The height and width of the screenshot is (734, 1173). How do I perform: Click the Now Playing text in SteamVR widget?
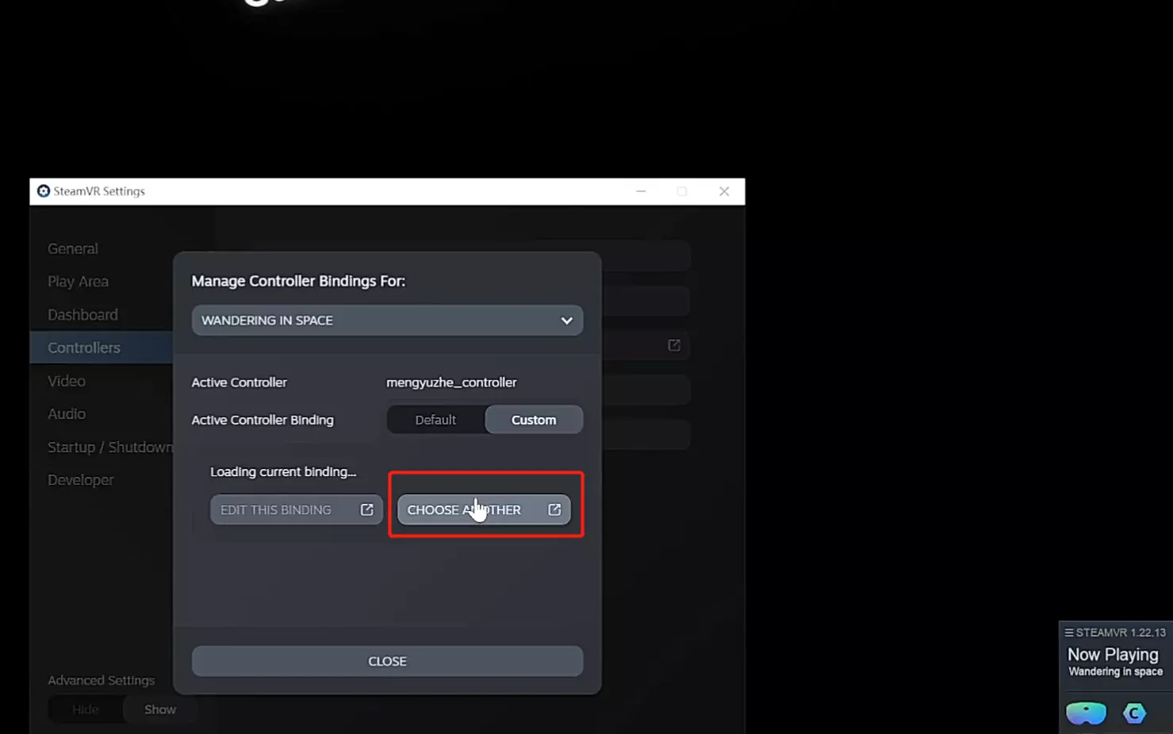pyautogui.click(x=1113, y=655)
